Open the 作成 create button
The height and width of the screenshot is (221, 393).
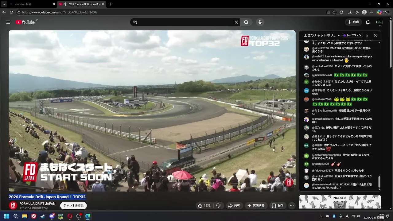point(353,22)
